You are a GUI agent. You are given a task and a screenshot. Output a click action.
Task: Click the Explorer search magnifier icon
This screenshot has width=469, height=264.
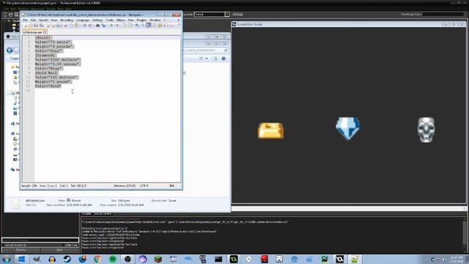226,51
